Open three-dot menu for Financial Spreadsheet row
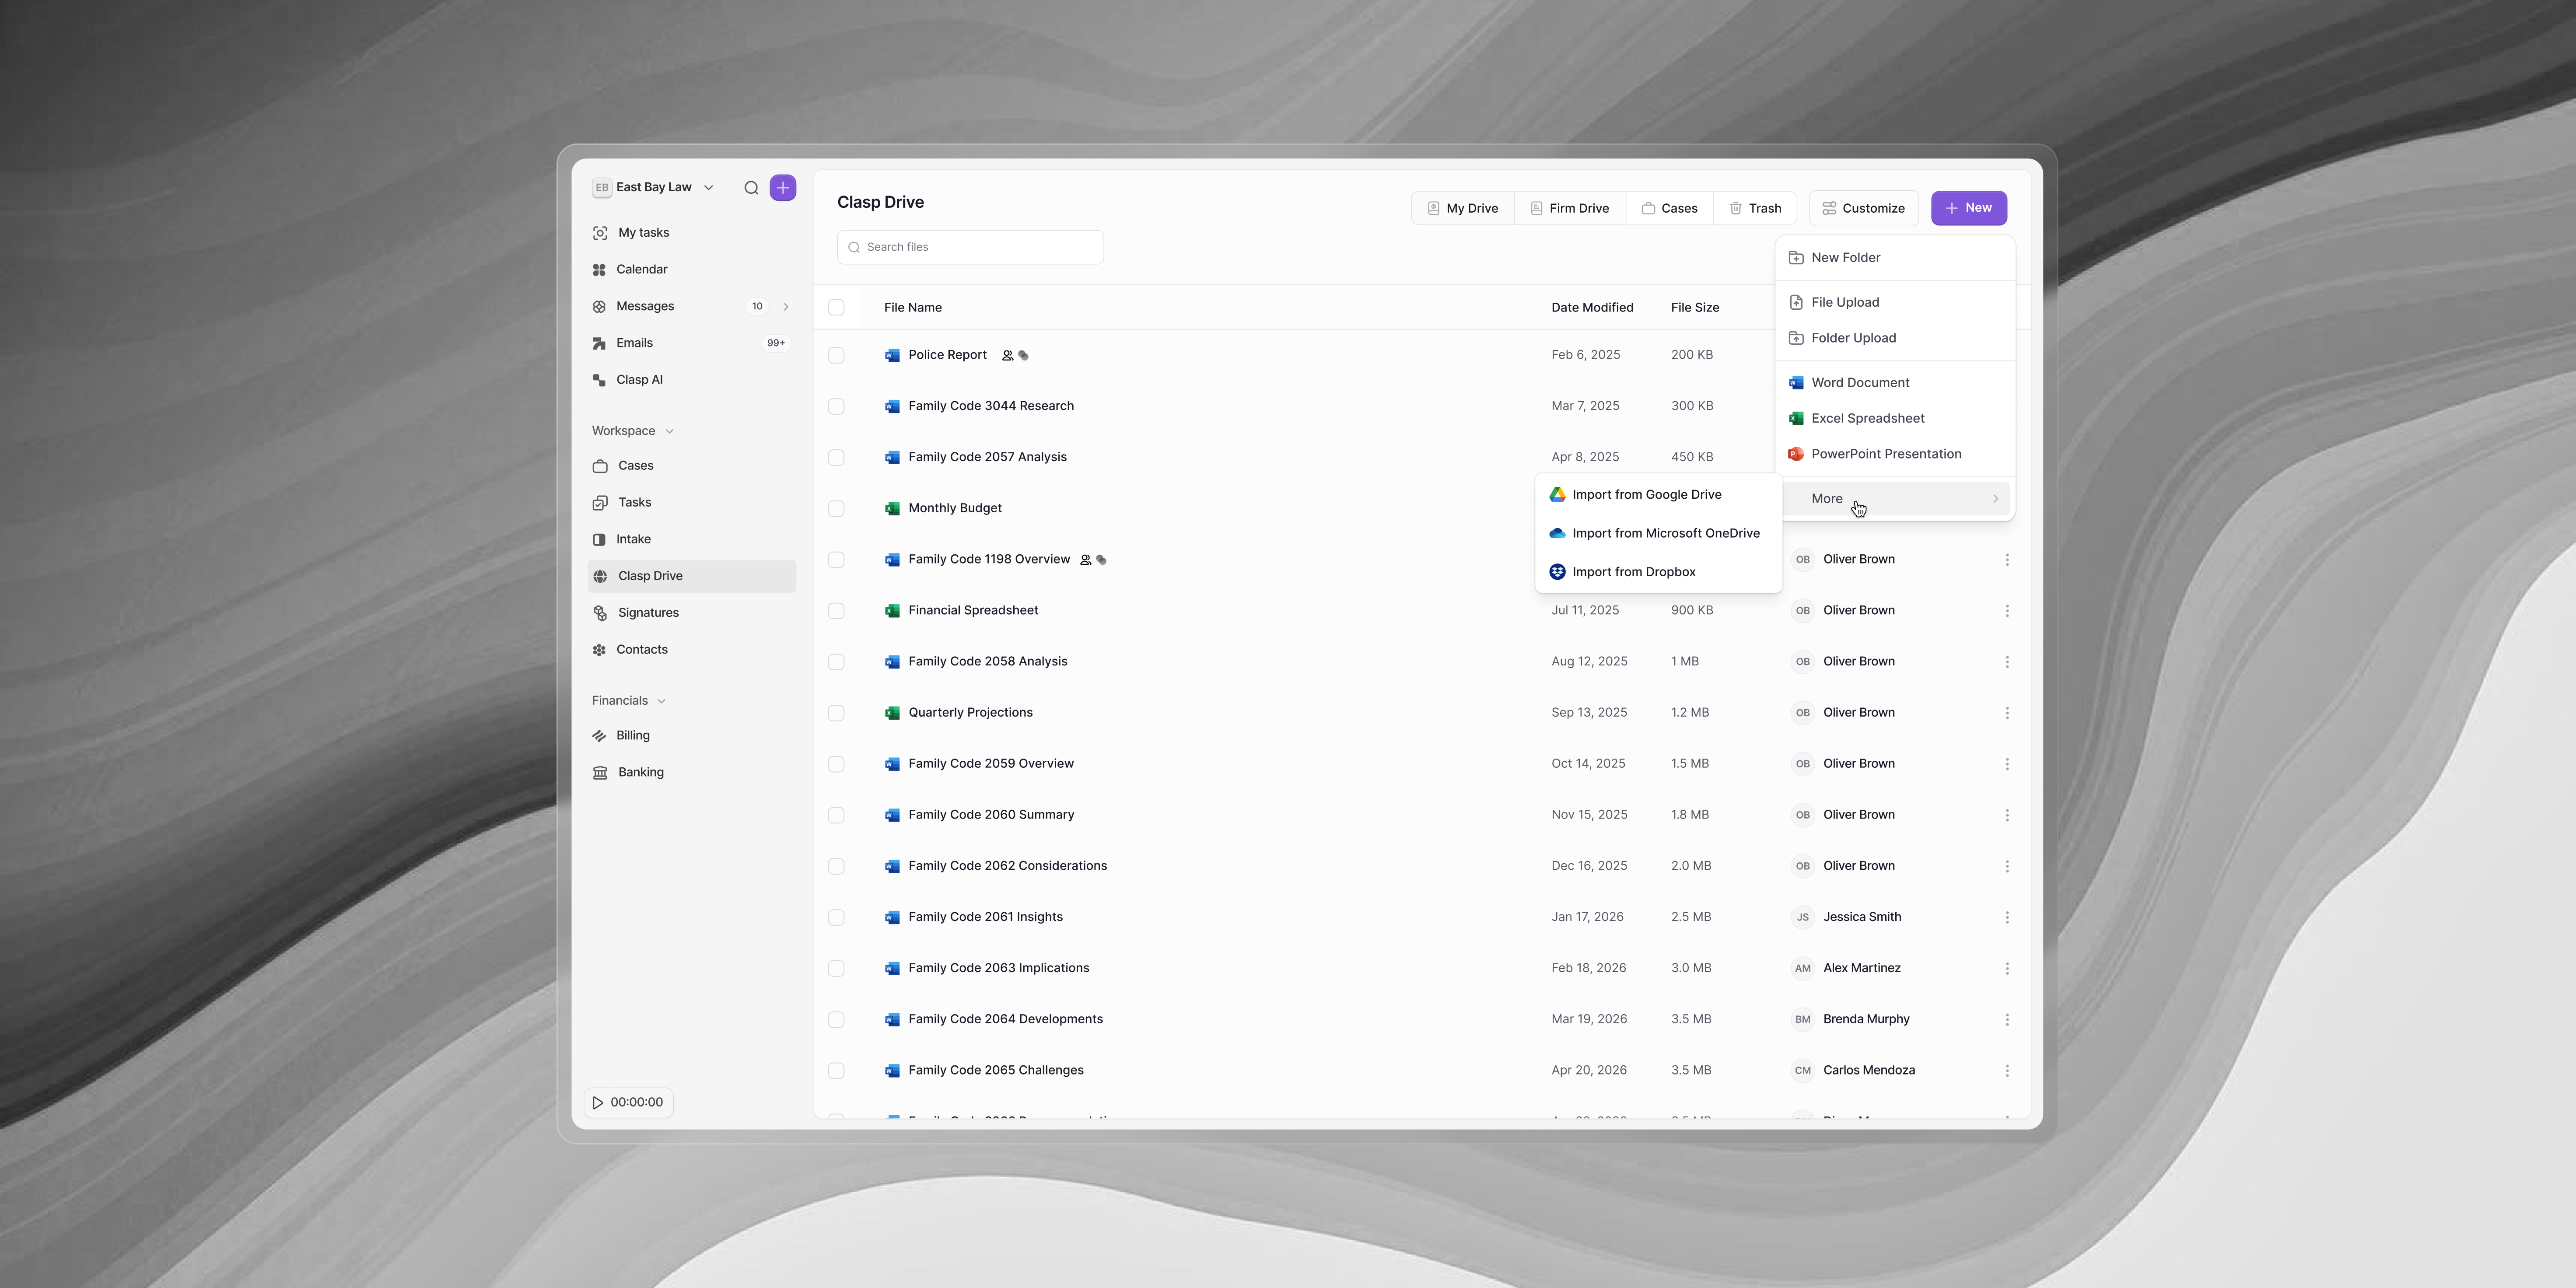2576x1288 pixels. (x=2006, y=611)
